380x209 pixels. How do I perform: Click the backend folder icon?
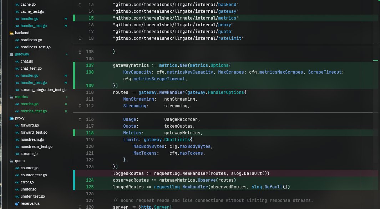point(11,33)
